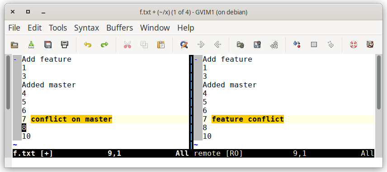Maximize the GVIM window
This screenshot has width=387, height=172.
[28, 12]
